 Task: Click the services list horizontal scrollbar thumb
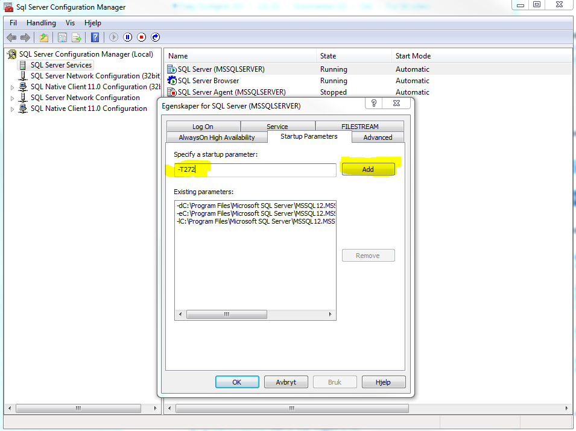292,408
